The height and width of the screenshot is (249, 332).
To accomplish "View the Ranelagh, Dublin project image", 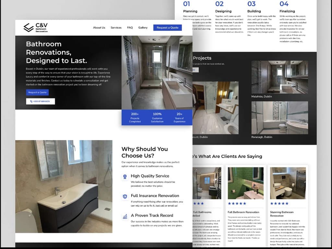I will click(x=279, y=118).
